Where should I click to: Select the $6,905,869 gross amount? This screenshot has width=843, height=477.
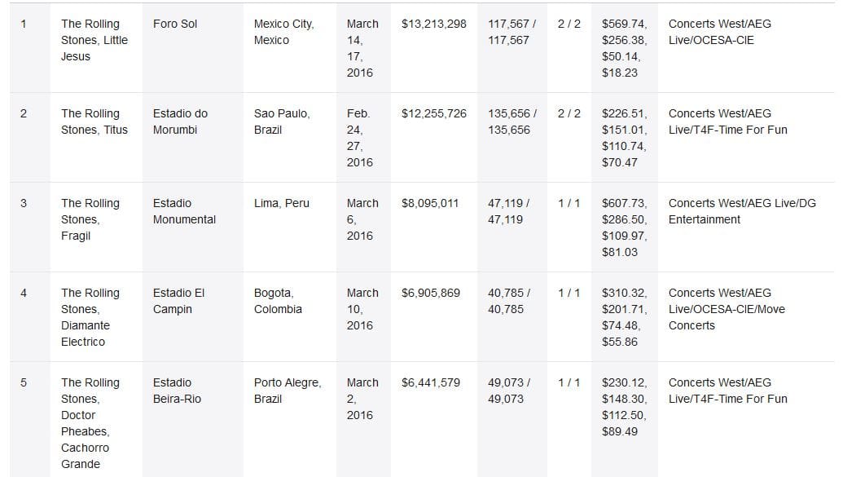point(431,293)
